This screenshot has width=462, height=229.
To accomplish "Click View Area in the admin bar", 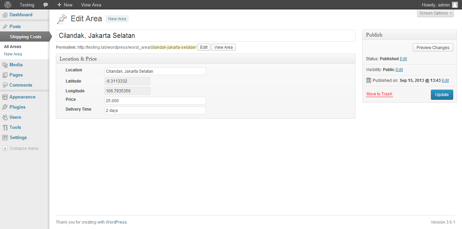I will click(91, 5).
